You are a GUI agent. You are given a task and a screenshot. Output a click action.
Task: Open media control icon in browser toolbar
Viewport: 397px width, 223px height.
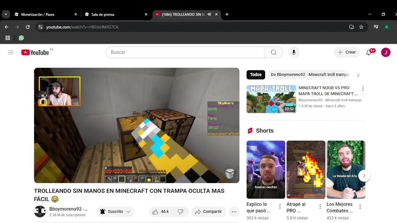[x=376, y=27]
